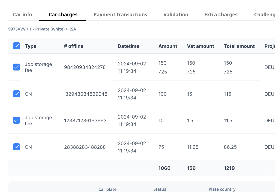Screen dimensions: 275x192
Task: Uncheck the CN row with offline 32948034829048
Action: tap(16, 94)
